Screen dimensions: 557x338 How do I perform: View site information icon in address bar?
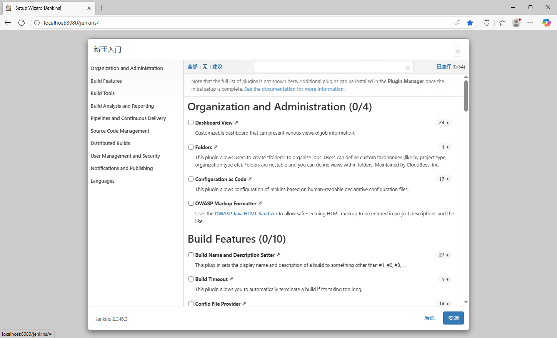(x=37, y=23)
